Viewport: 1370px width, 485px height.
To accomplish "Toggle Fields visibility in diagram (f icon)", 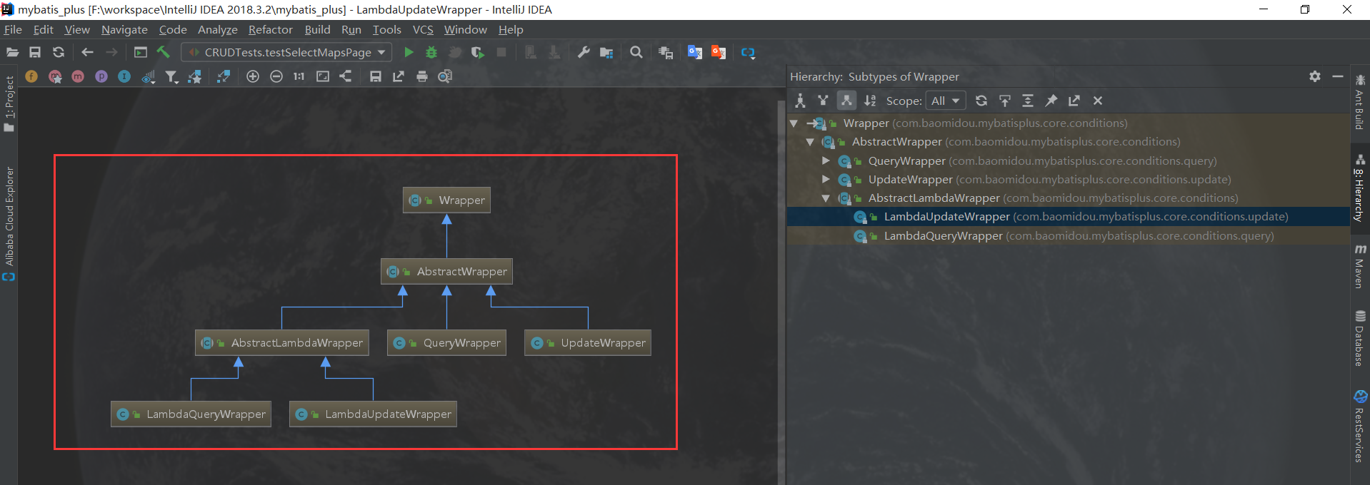I will coord(31,76).
